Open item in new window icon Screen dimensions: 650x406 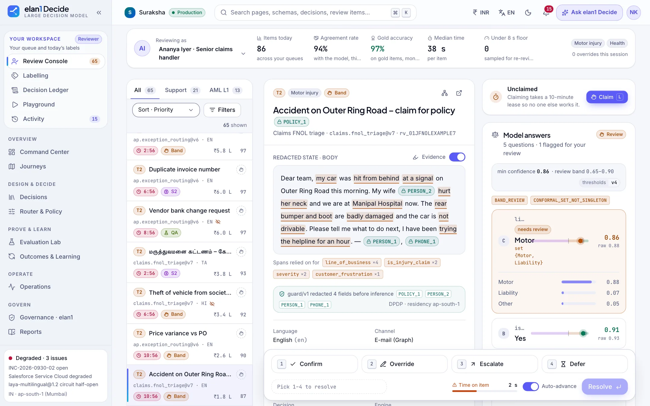459,93
